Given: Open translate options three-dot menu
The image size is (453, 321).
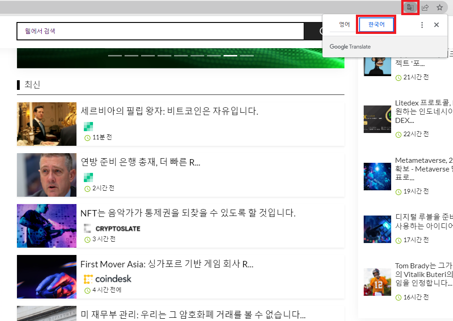Looking at the screenshot, I should click(422, 25).
